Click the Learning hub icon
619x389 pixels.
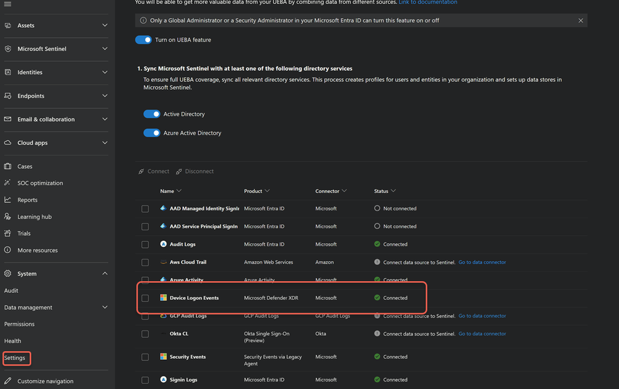(8, 217)
